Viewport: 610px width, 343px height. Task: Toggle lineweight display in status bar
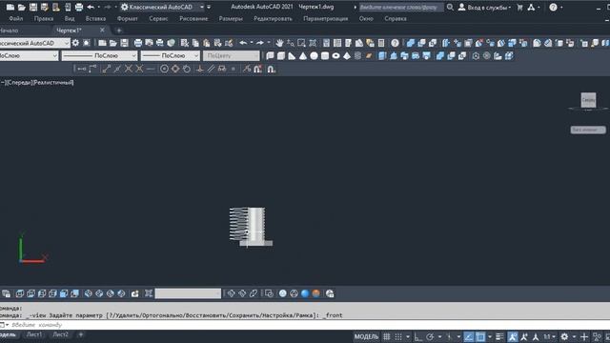[499, 336]
